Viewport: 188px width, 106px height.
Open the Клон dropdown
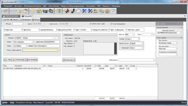click(32, 42)
